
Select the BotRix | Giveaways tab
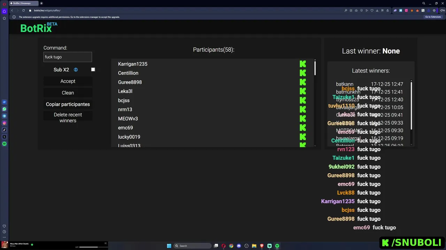[x=24, y=3]
